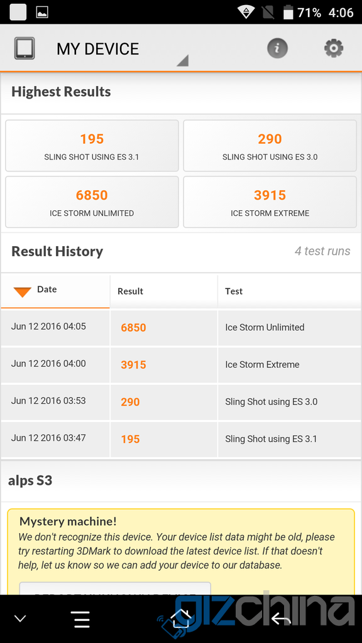Tap the tablet device icon

(x=25, y=48)
